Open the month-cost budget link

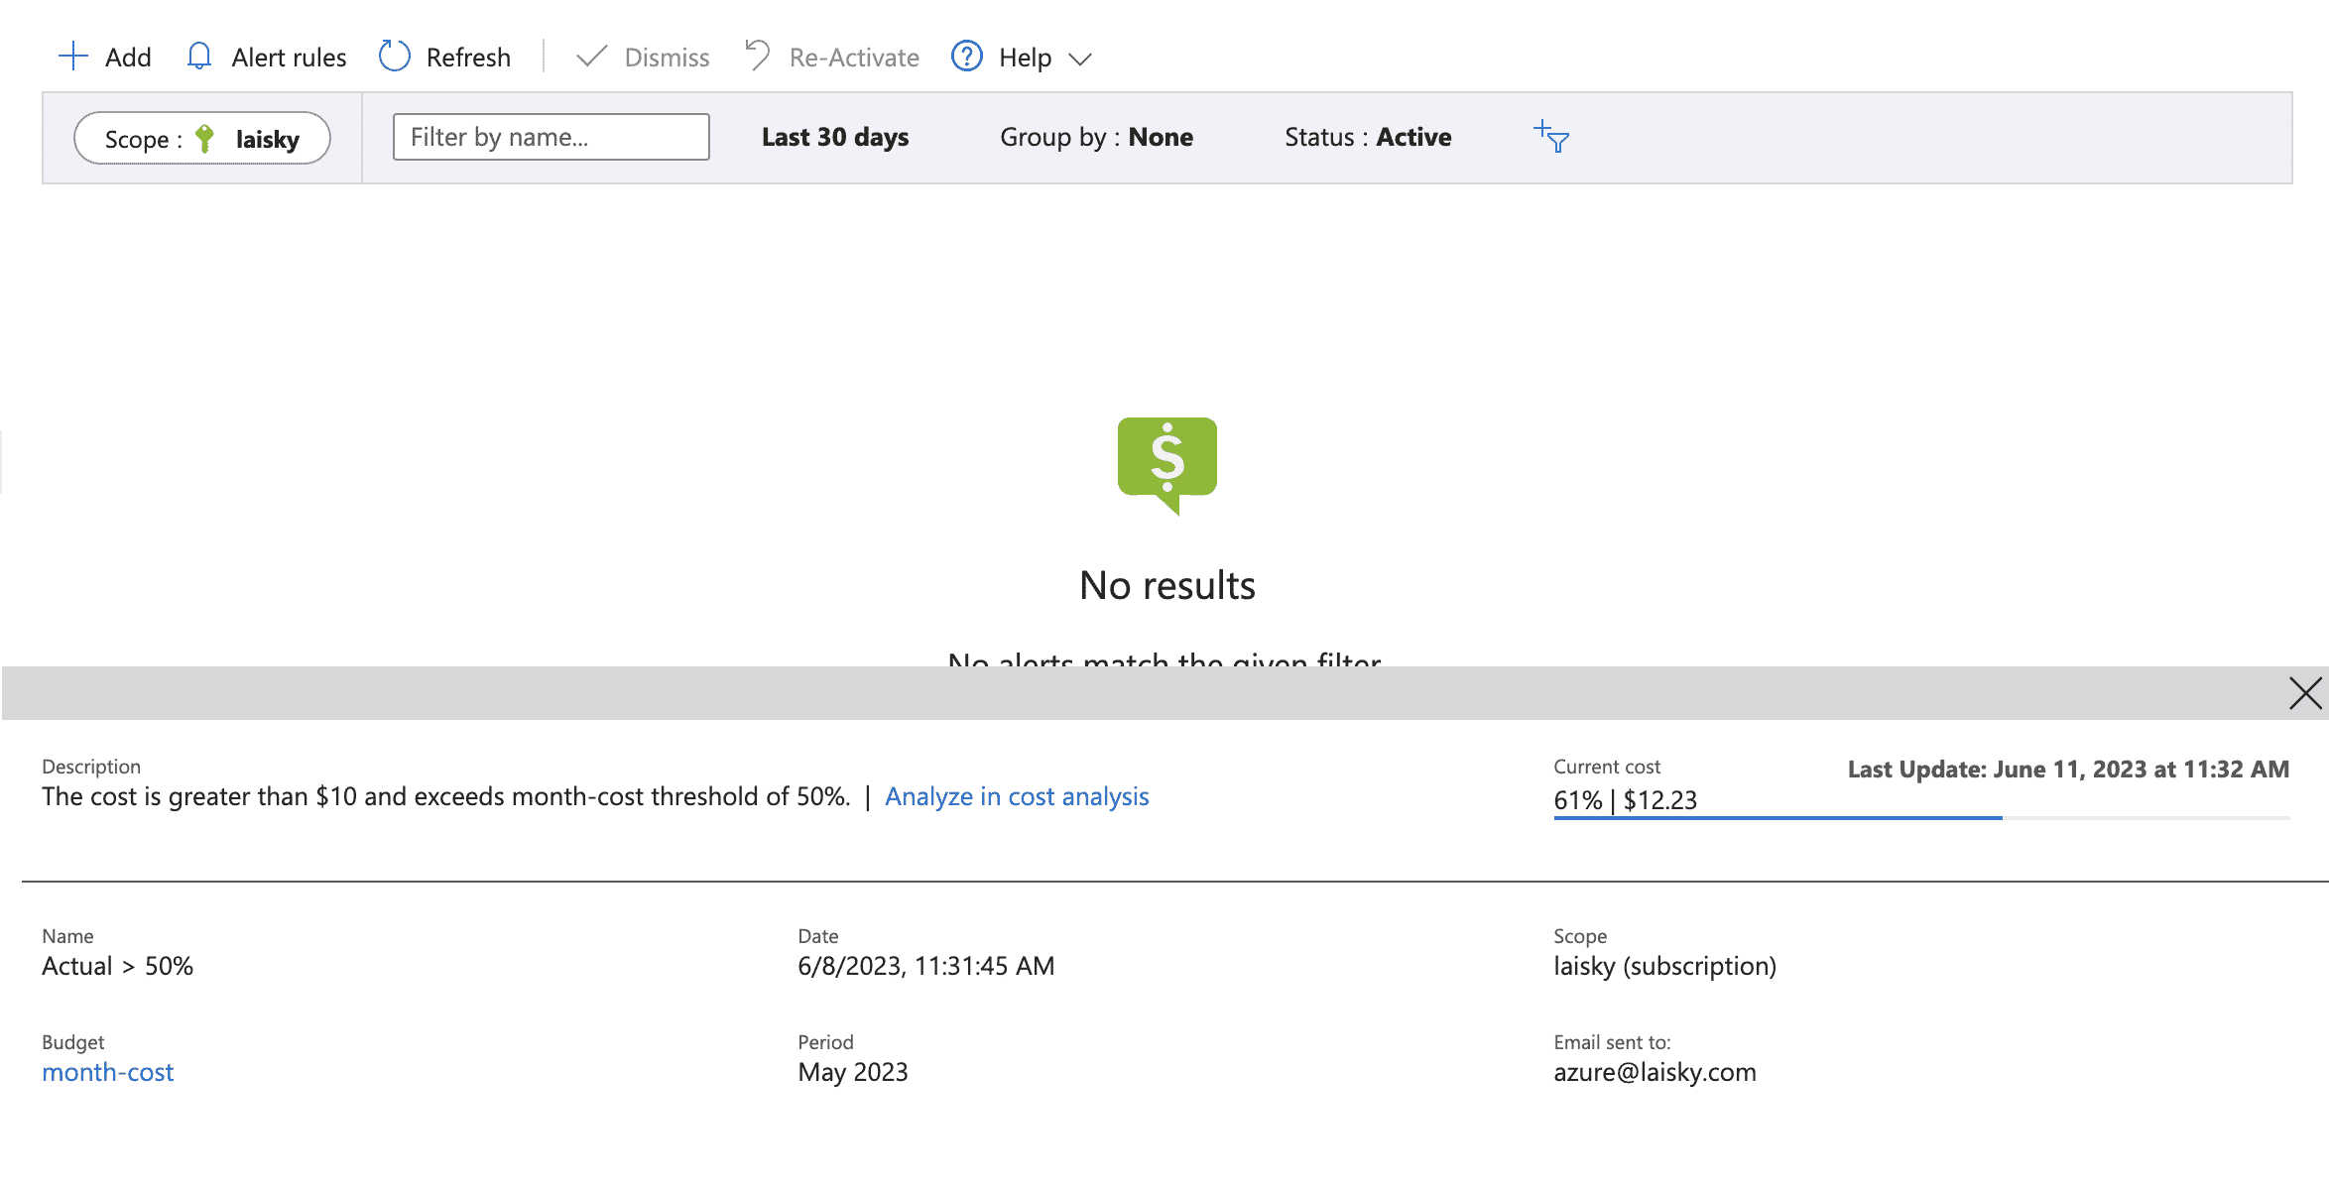[107, 1072]
